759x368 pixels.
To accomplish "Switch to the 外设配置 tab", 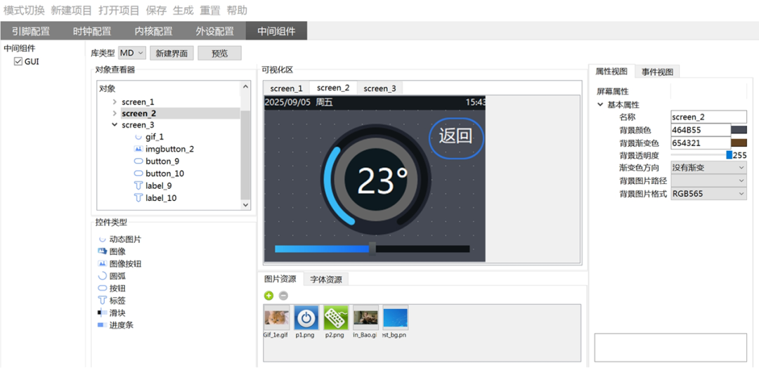I will pos(215,31).
